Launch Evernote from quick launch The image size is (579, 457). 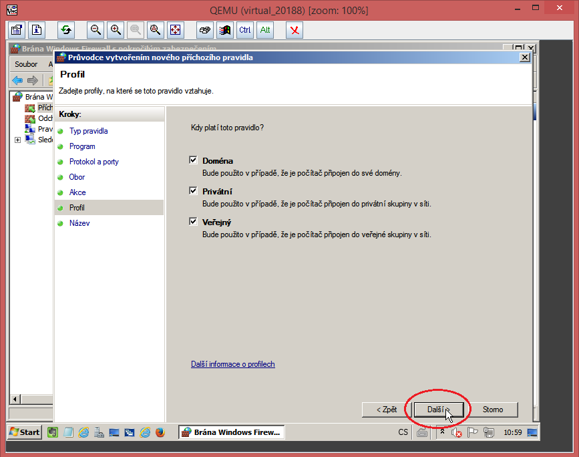[53, 432]
